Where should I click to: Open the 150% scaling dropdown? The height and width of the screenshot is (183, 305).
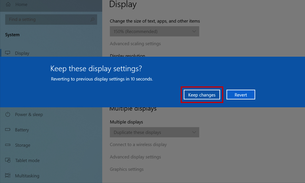pyautogui.click(x=154, y=31)
